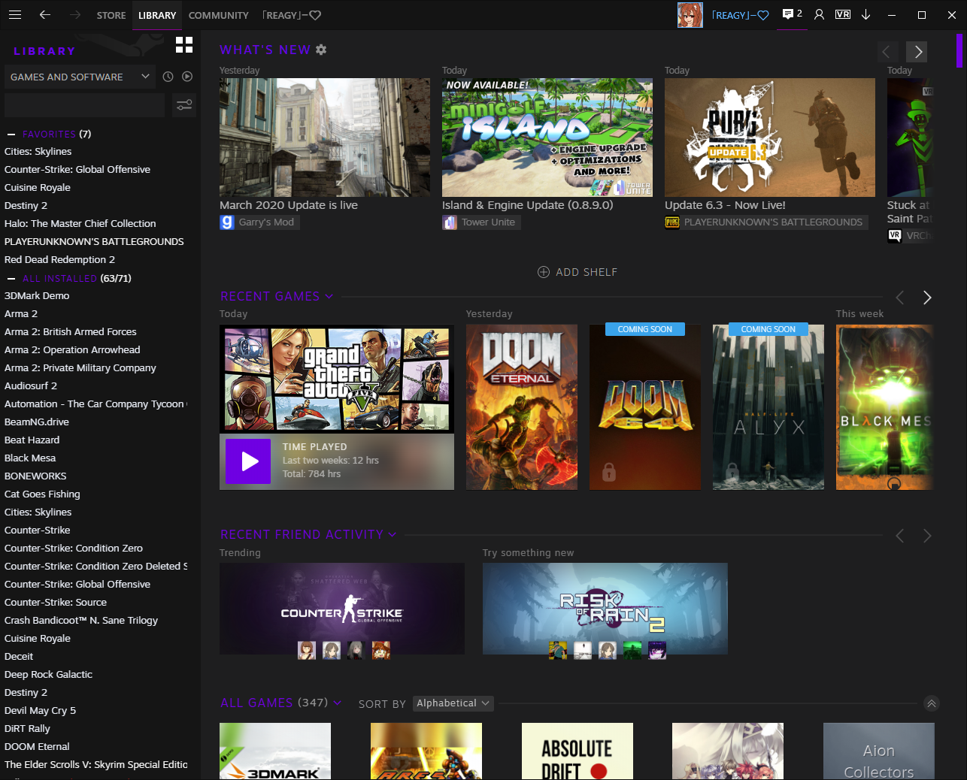
Task: Change Sort By Alphabetical dropdown
Action: click(453, 703)
